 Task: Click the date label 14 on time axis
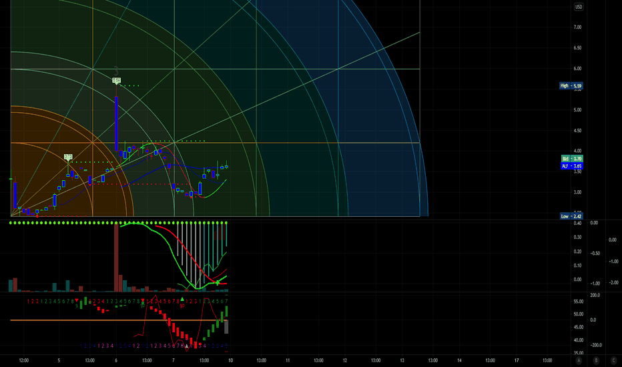click(459, 360)
